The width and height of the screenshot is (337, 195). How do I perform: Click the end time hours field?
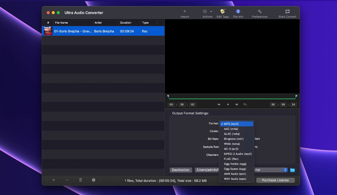pos(273,105)
